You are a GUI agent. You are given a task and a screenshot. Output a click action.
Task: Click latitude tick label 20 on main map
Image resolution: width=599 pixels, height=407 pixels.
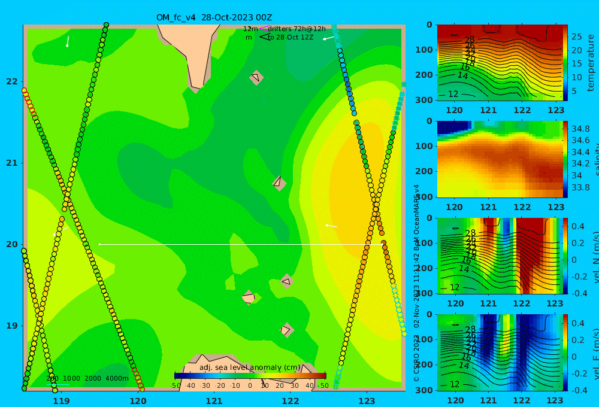coord(12,244)
